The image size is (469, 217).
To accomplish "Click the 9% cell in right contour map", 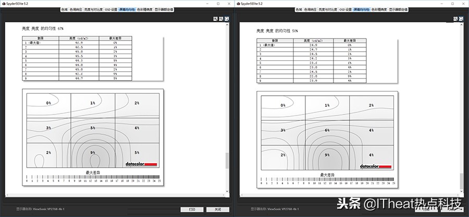I will 327,158.
